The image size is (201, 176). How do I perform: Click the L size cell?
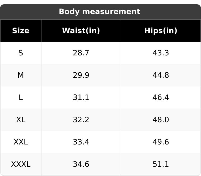pos(21,98)
